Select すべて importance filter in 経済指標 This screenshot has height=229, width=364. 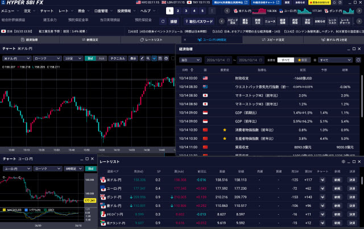[x=286, y=60]
